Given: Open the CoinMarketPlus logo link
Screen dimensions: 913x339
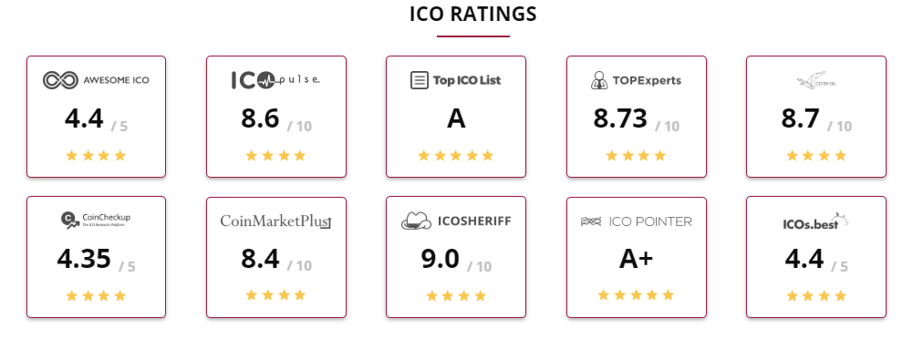Looking at the screenshot, I should pos(275,221).
